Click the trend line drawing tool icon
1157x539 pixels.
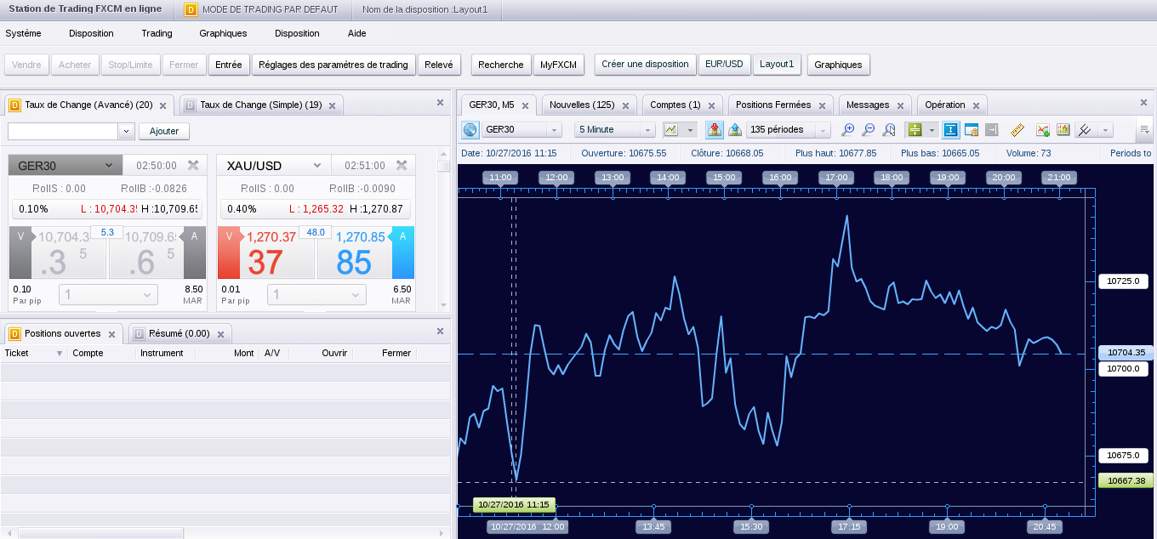coord(1085,130)
